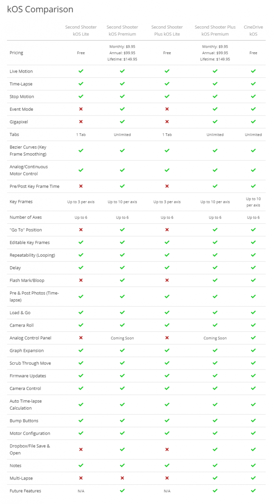Click the Coming Soon text under Second Shooter kOS Premium

[122, 338]
